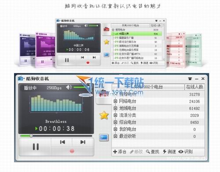Click 修改 pencil in Breathless window toolbar
Screen dimensions: 220x172
[136, 152]
